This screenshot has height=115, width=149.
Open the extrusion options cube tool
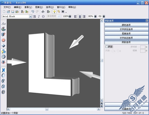click(4, 34)
